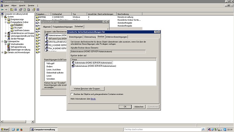Click the Help toolbar icon with question mark
The height and width of the screenshot is (132, 234).
coord(34,10)
